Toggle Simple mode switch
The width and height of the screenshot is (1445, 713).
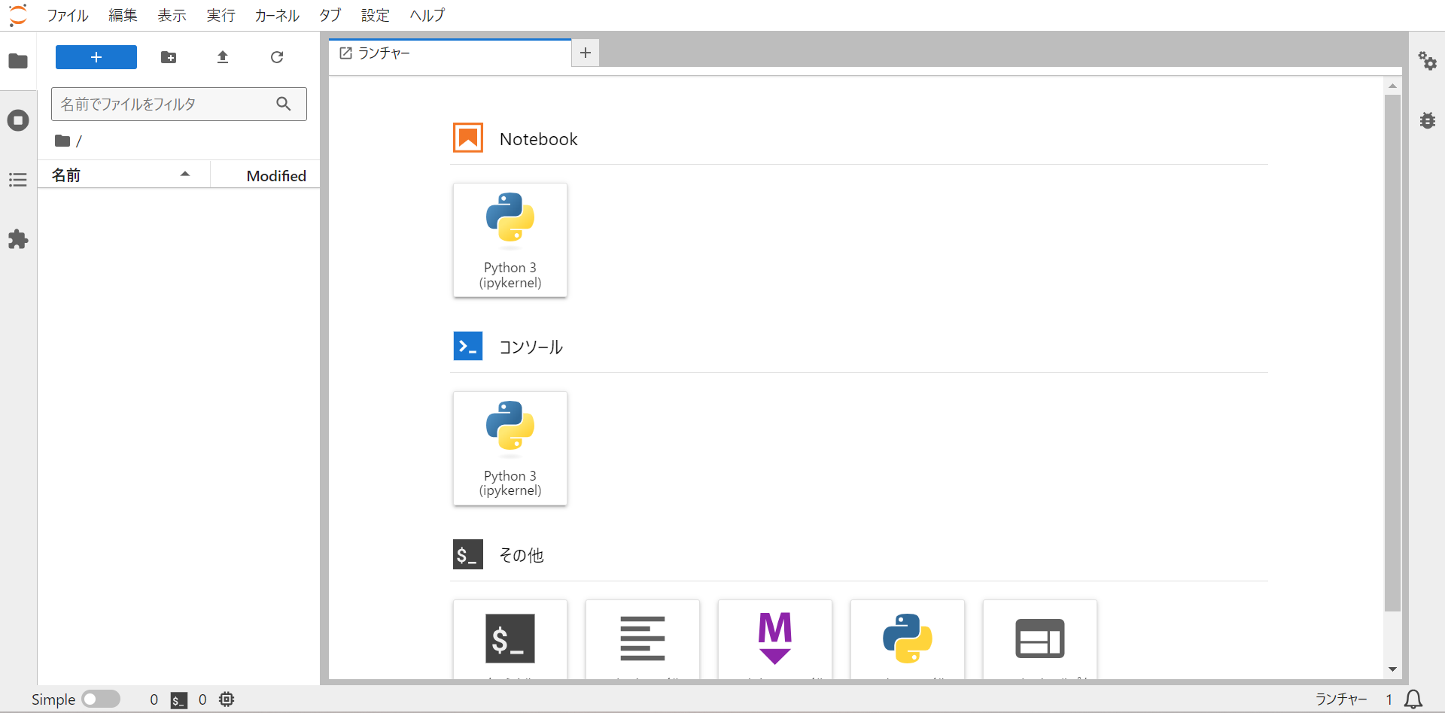(101, 699)
